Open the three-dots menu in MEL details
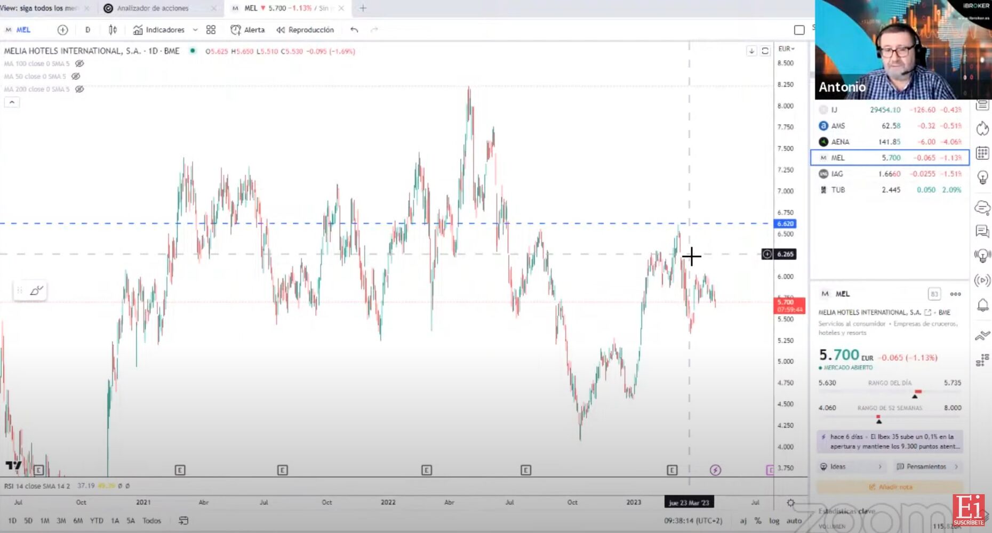Viewport: 992px width, 533px height. coord(955,294)
